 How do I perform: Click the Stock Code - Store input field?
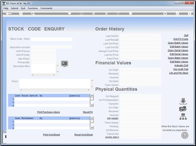point(52,39)
